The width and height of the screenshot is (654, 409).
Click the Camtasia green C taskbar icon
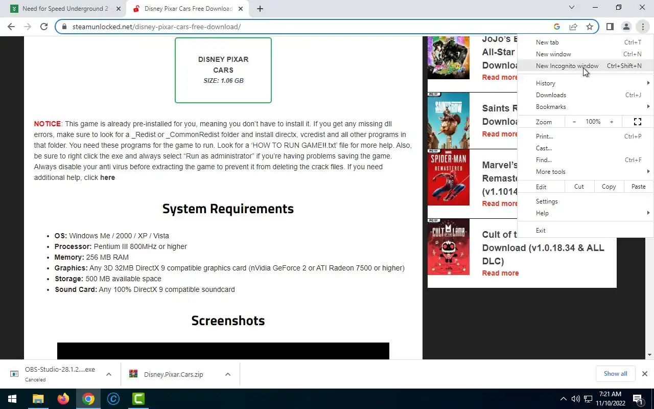click(138, 399)
